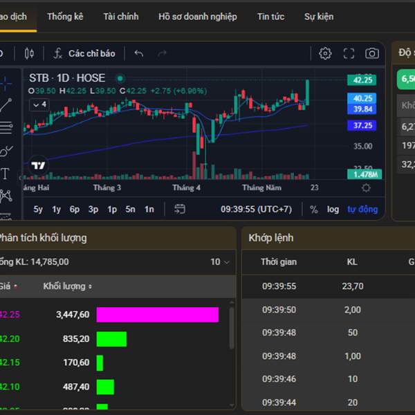Image resolution: width=415 pixels, height=415 pixels.
Task: Click volume value 170,60
Action: point(76,362)
